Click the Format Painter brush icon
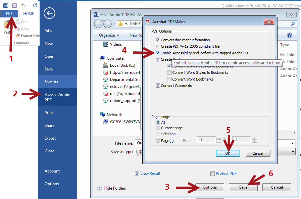The image size is (301, 199). click(x=18, y=36)
